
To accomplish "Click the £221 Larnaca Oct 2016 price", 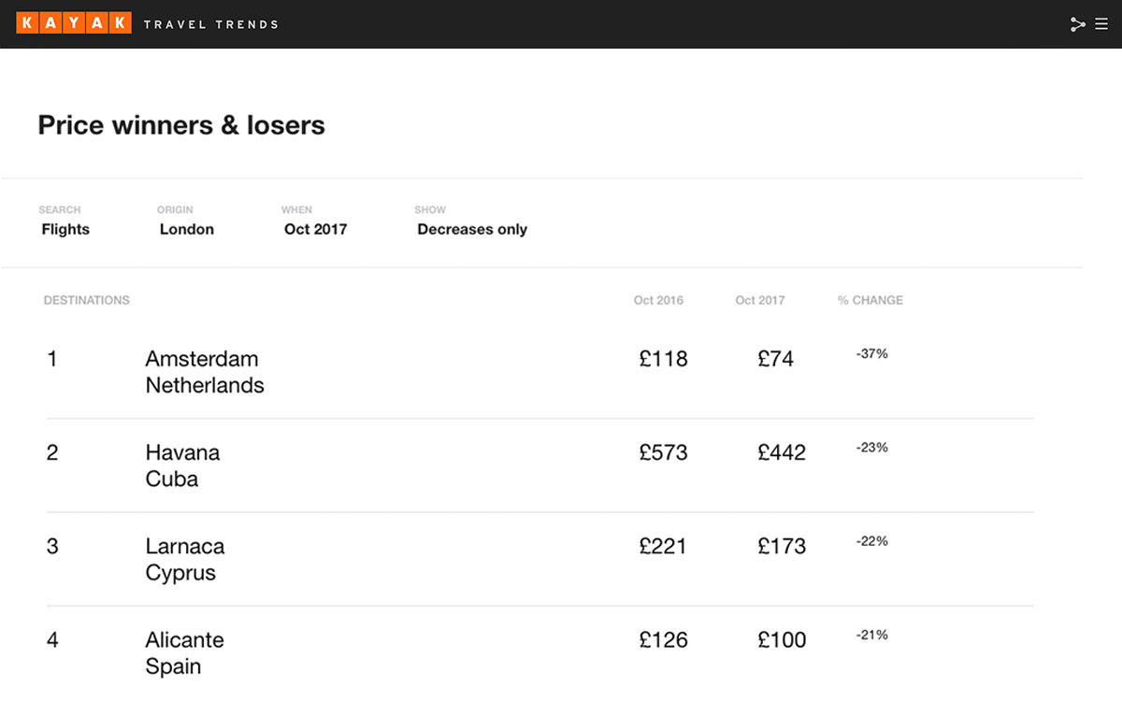I will click(x=663, y=546).
